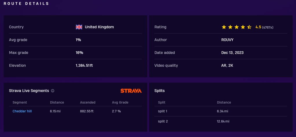Click the 4767x rating count
Image resolution: width=296 pixels, height=137 pixels.
[268, 27]
